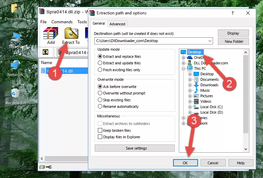Select Local Disk (C:) in folder tree
Screen dimensions: 263x178
(x=211, y=107)
